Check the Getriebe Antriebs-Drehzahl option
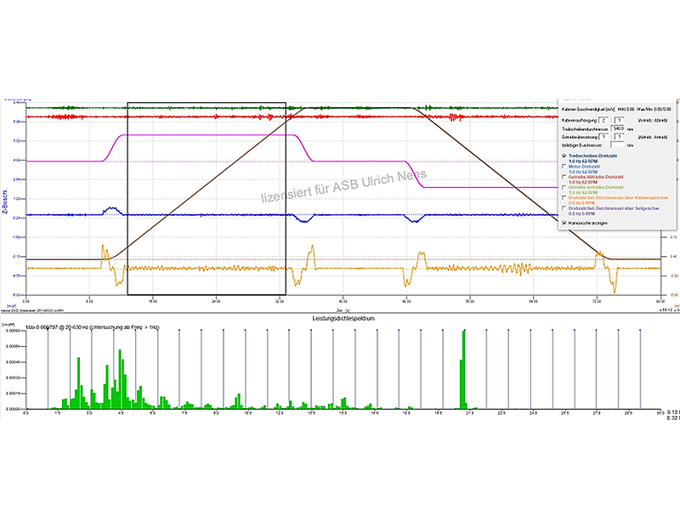Screen dimensions: 680x511 (x=562, y=187)
